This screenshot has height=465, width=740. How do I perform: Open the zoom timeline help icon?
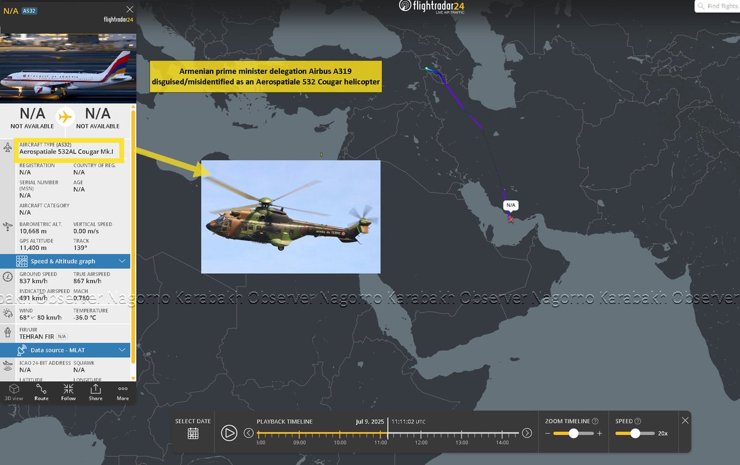[x=595, y=421]
